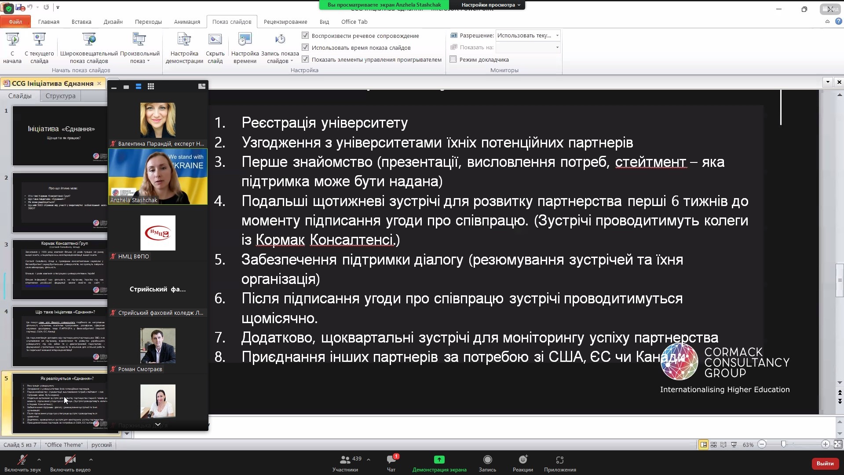Open Дизайн ribbon tab
Image resolution: width=844 pixels, height=475 pixels.
[113, 22]
